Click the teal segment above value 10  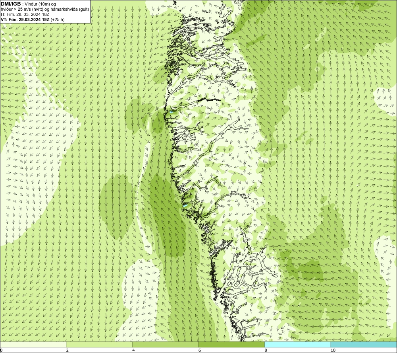click(364, 344)
